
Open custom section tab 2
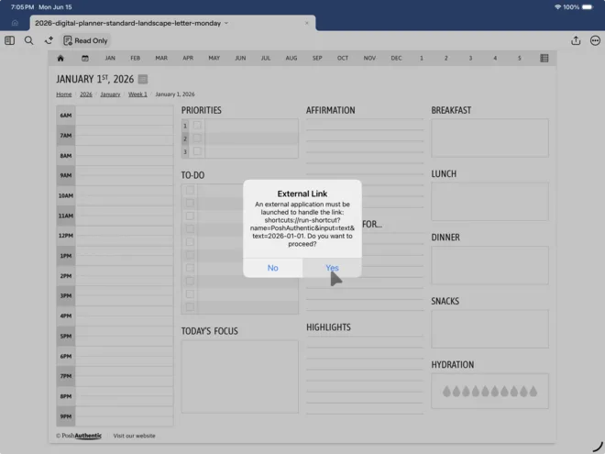click(x=446, y=59)
